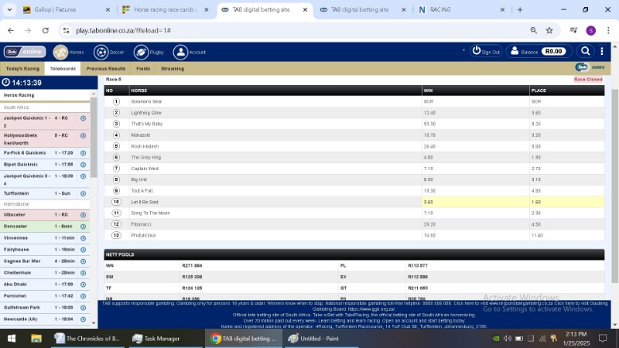
Task: Open the Account profile icon
Action: [x=180, y=52]
